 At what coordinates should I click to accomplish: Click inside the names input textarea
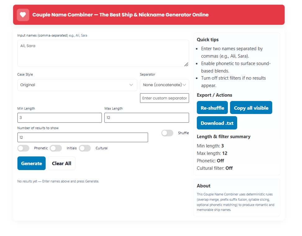(x=102, y=53)
